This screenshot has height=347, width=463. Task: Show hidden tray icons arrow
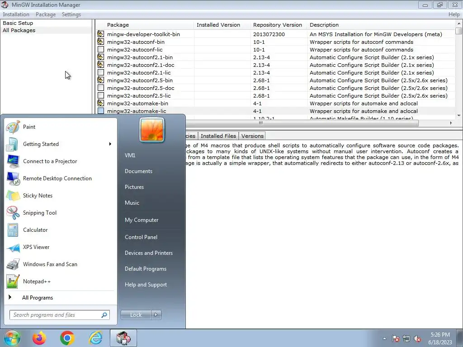coord(384,339)
